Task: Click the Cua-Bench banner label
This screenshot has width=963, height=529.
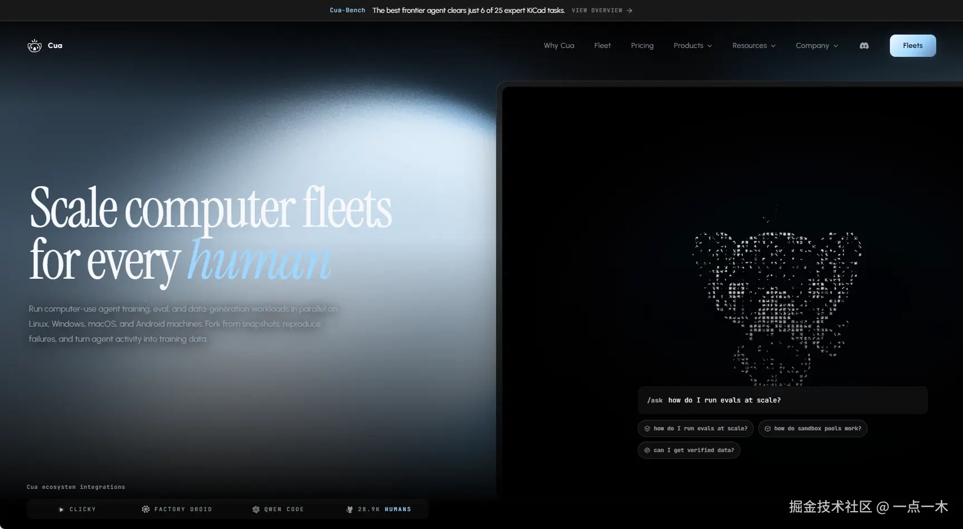Action: pyautogui.click(x=347, y=11)
